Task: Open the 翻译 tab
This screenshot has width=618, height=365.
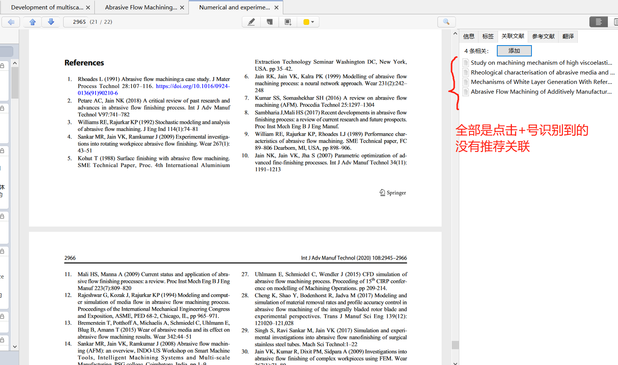Action: point(568,36)
